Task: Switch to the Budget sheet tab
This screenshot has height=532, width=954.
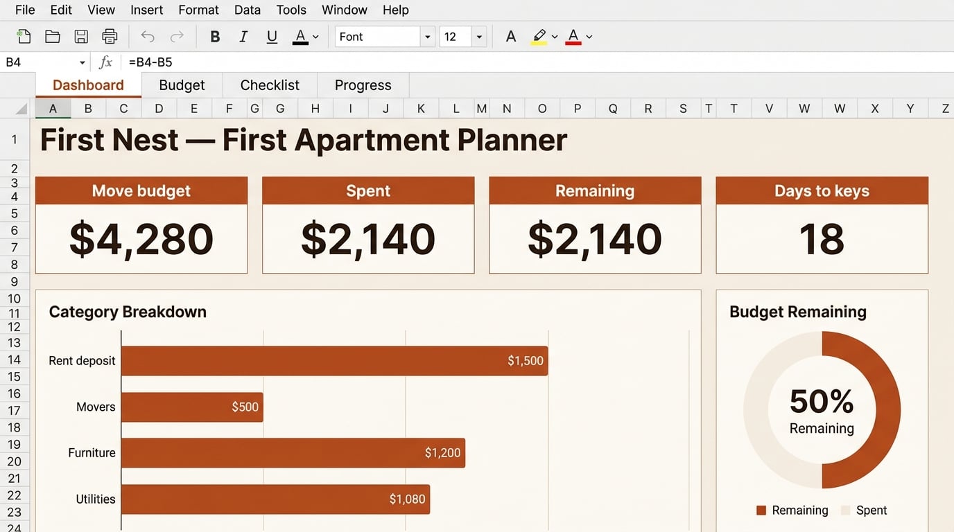Action: click(182, 85)
